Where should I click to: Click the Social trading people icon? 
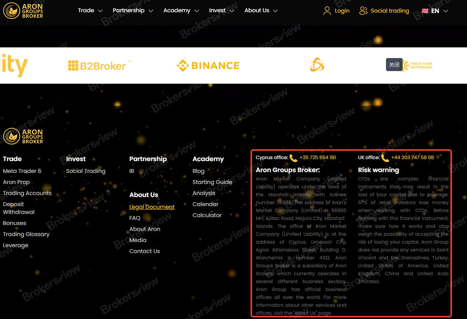pyautogui.click(x=363, y=11)
